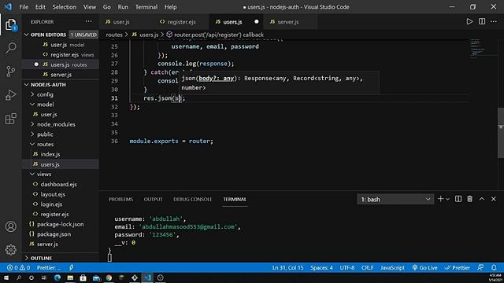Open the launch profile dropdown arrow beside plus

pyautogui.click(x=448, y=199)
